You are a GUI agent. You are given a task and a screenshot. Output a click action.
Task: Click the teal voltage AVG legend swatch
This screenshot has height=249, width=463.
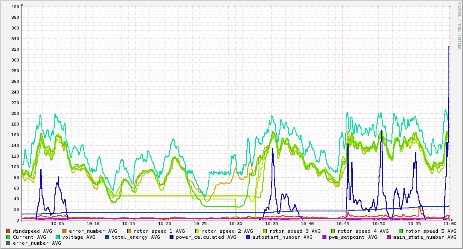coord(58,237)
